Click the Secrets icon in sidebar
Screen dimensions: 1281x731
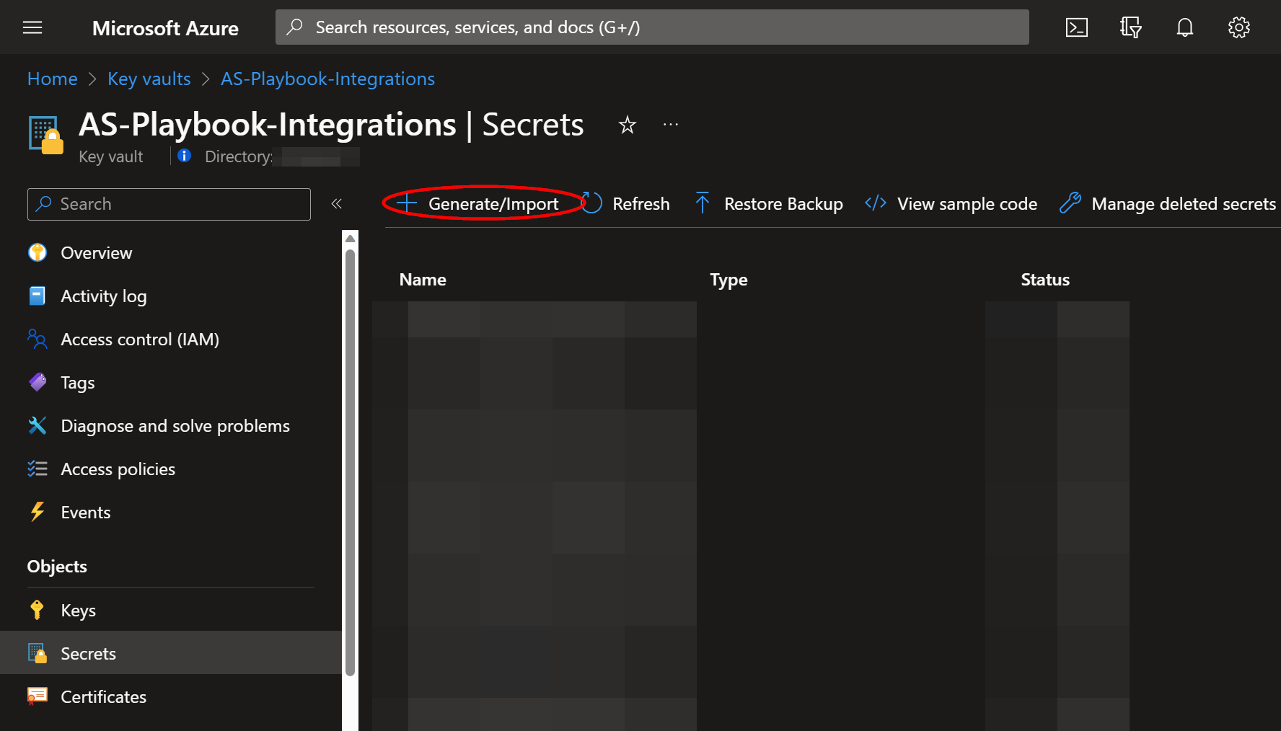point(38,653)
